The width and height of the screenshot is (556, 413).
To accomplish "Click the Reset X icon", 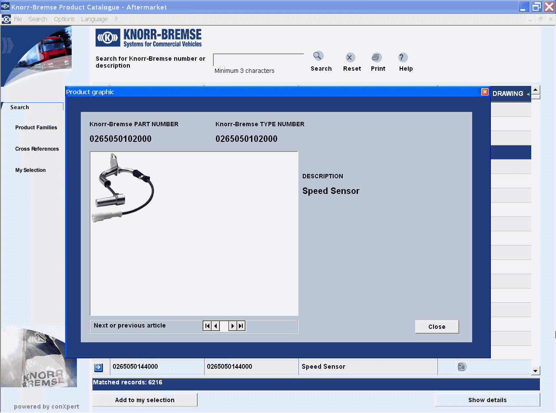I will (x=351, y=57).
